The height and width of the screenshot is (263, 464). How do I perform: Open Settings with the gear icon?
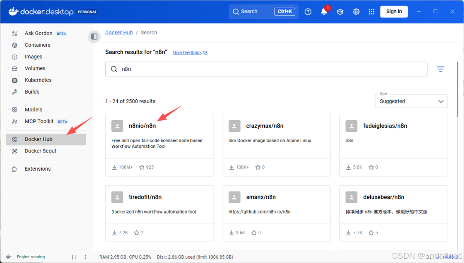356,12
